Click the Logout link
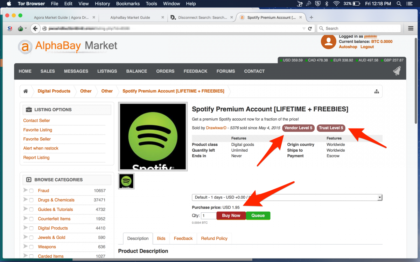 [367, 47]
